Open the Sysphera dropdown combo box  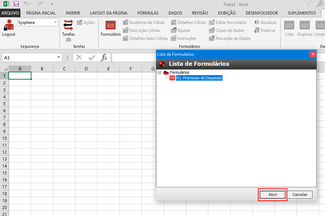click(55, 22)
